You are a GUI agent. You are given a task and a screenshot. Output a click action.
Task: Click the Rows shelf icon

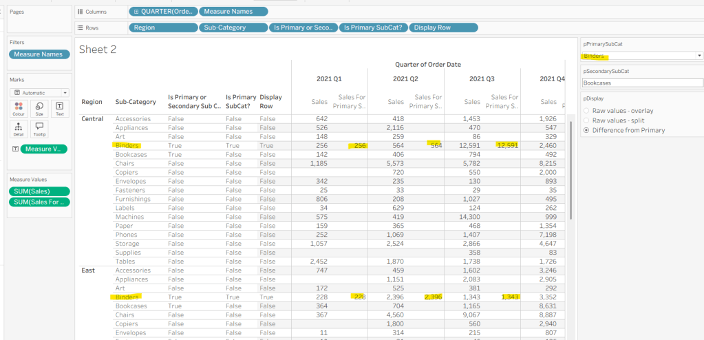pos(81,28)
